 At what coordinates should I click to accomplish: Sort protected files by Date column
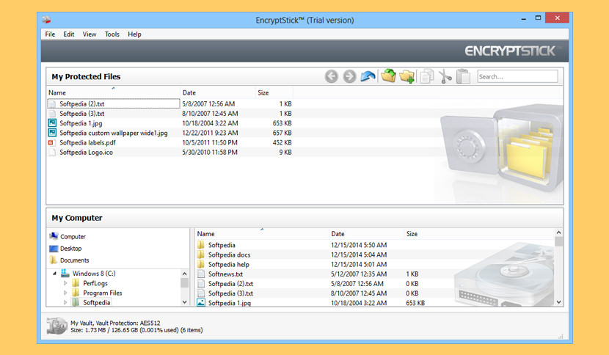218,92
